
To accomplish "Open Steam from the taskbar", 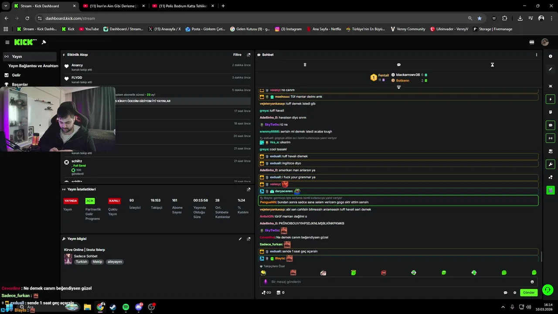I will [x=113, y=307].
